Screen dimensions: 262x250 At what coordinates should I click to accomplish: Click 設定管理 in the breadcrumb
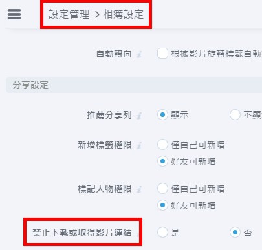(x=69, y=14)
